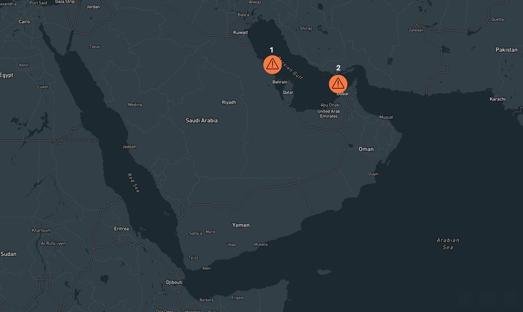Click the Saudi Arabia country label
523x312 pixels.
[x=201, y=121]
